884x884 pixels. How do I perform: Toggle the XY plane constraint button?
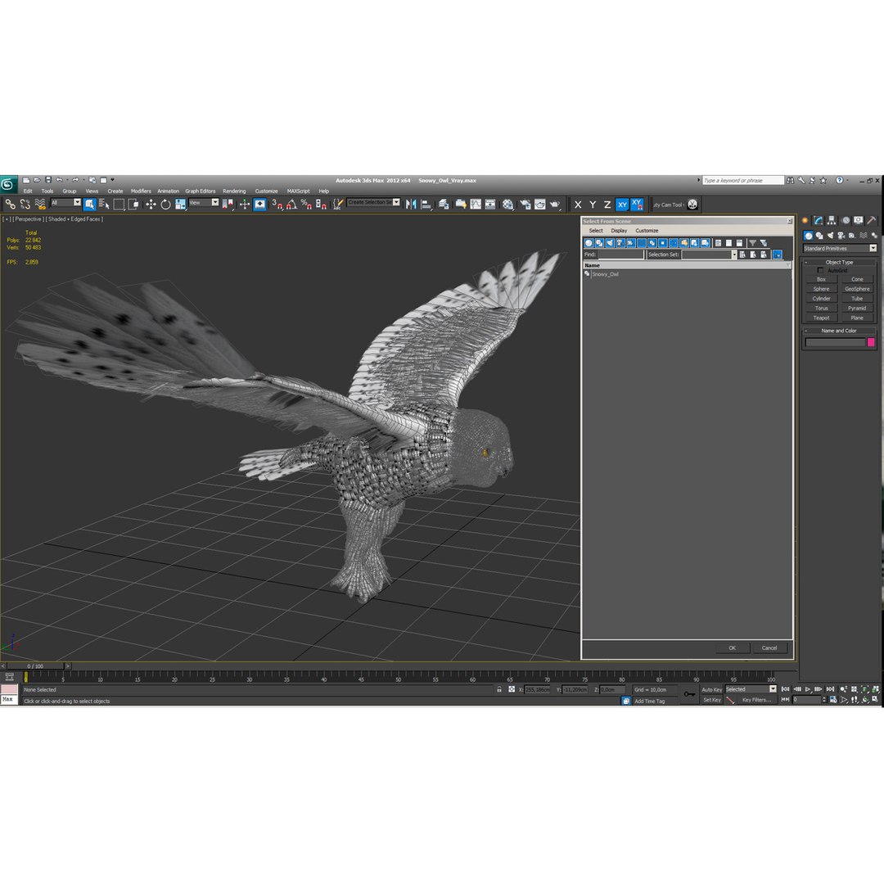622,205
